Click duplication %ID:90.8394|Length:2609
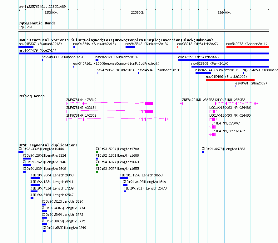Viewport: 278px width, 243px height. pyautogui.click(x=44, y=169)
